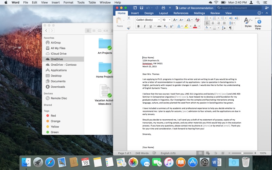This screenshot has width=272, height=170.
Task: Undo the last action in Word
Action: (148, 8)
